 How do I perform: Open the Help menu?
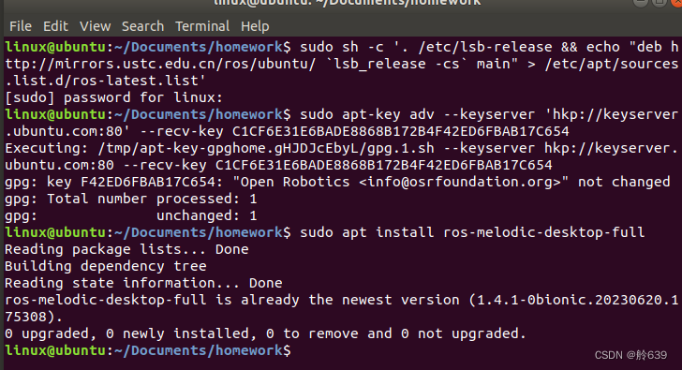coord(255,26)
